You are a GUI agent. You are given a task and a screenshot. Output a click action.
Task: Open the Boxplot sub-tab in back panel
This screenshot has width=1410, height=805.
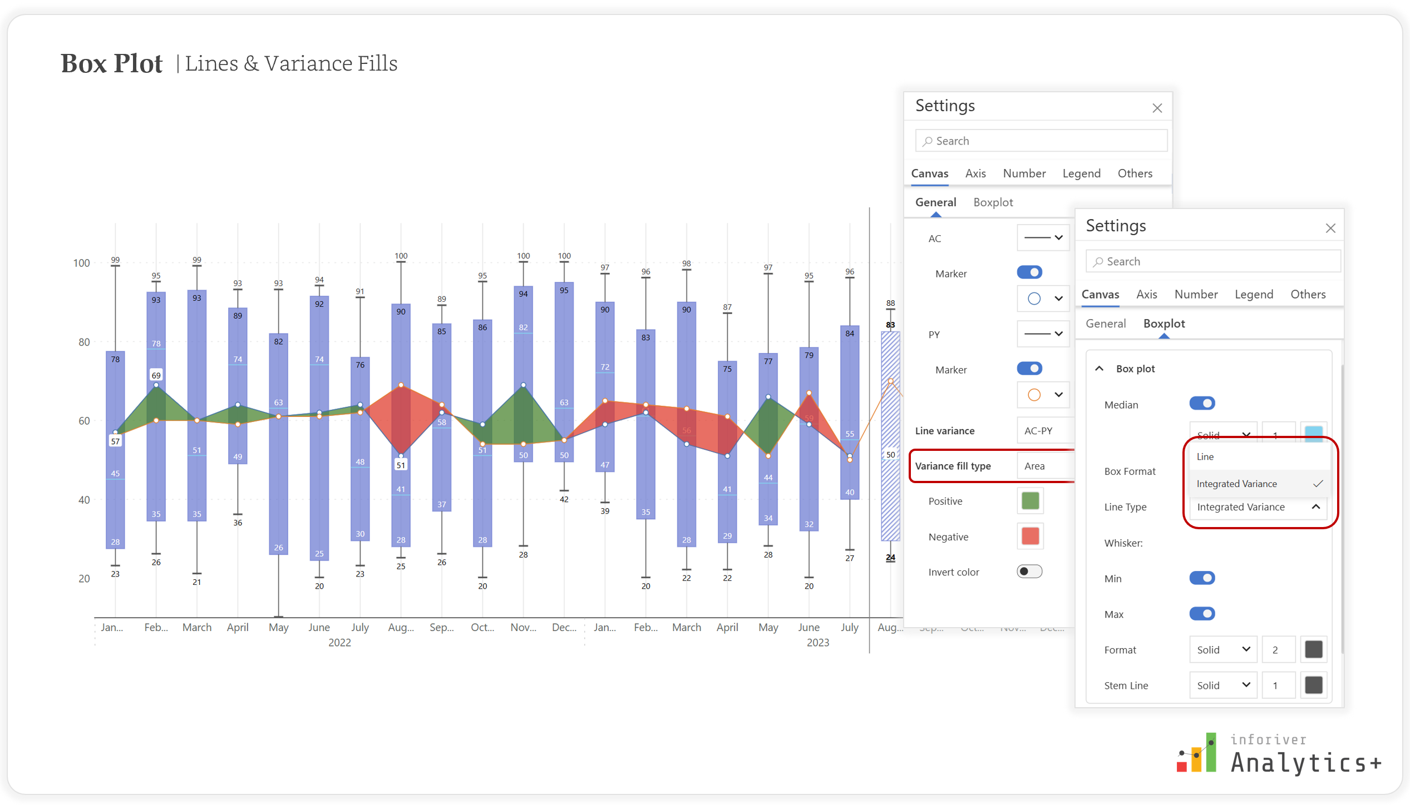tap(993, 202)
